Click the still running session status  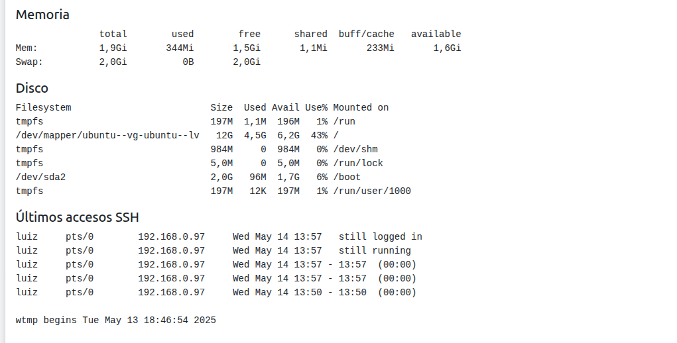pyautogui.click(x=375, y=250)
